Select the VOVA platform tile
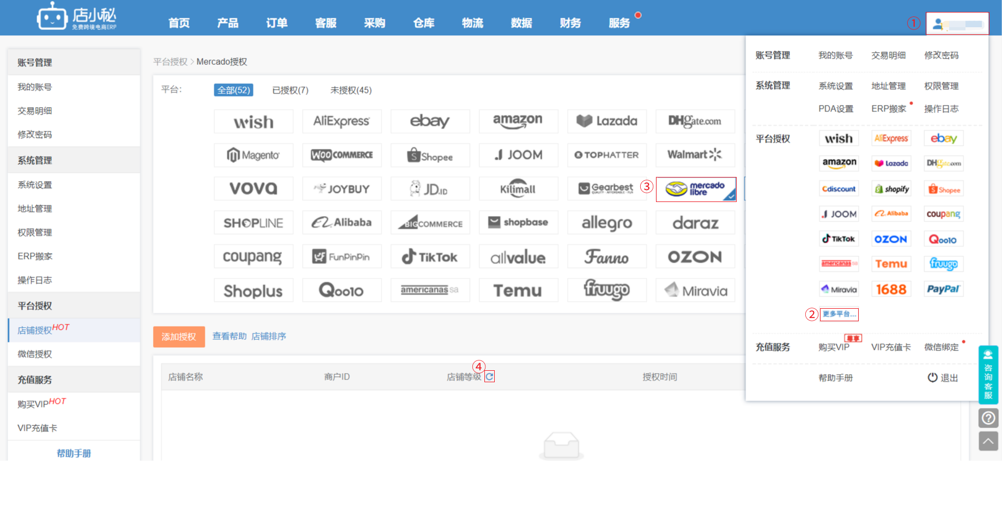The height and width of the screenshot is (508, 1002). pyautogui.click(x=254, y=189)
